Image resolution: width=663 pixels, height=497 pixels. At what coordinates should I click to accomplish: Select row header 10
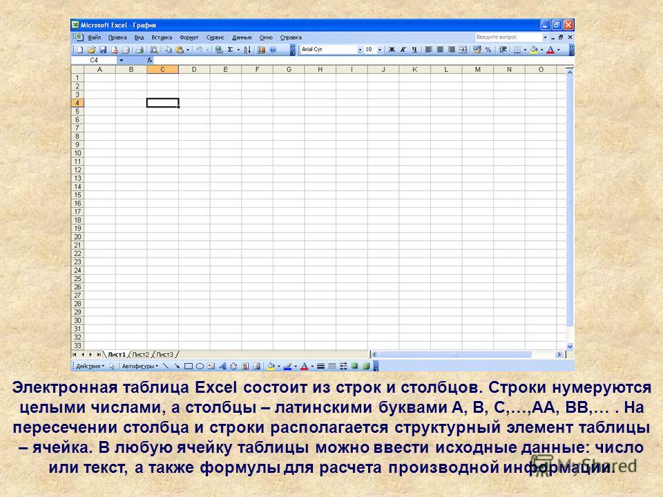(x=77, y=153)
